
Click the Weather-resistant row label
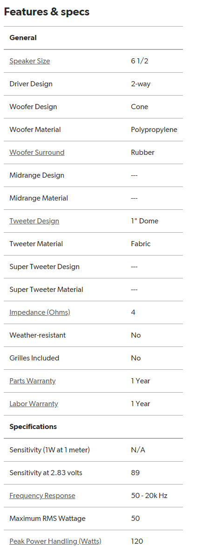tap(38, 335)
